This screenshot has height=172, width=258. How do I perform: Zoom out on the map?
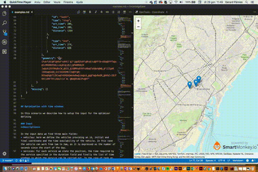pyautogui.click(x=138, y=27)
